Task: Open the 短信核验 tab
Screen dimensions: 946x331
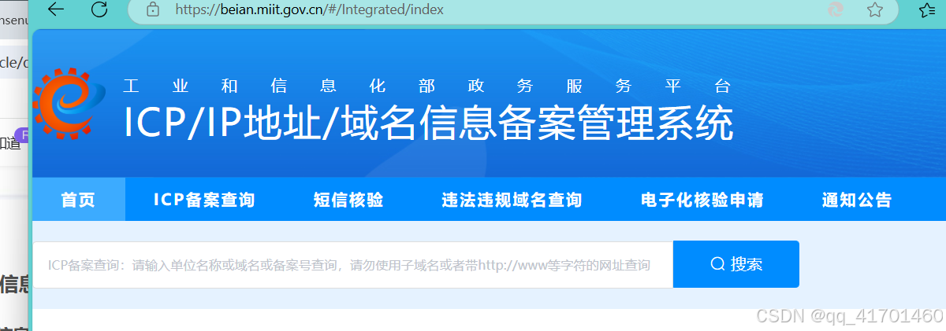Action: [348, 200]
